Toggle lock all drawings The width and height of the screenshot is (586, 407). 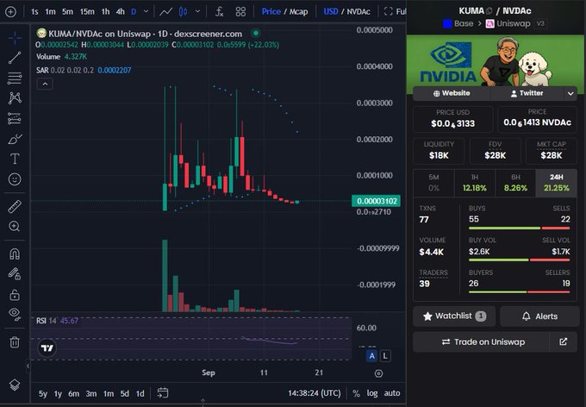point(15,294)
